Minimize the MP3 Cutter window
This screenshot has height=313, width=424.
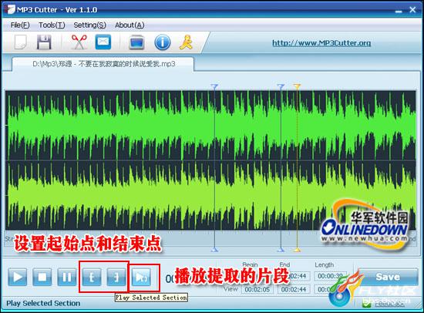point(399,11)
